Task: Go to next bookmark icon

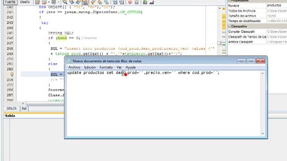Action: coord(100,2)
